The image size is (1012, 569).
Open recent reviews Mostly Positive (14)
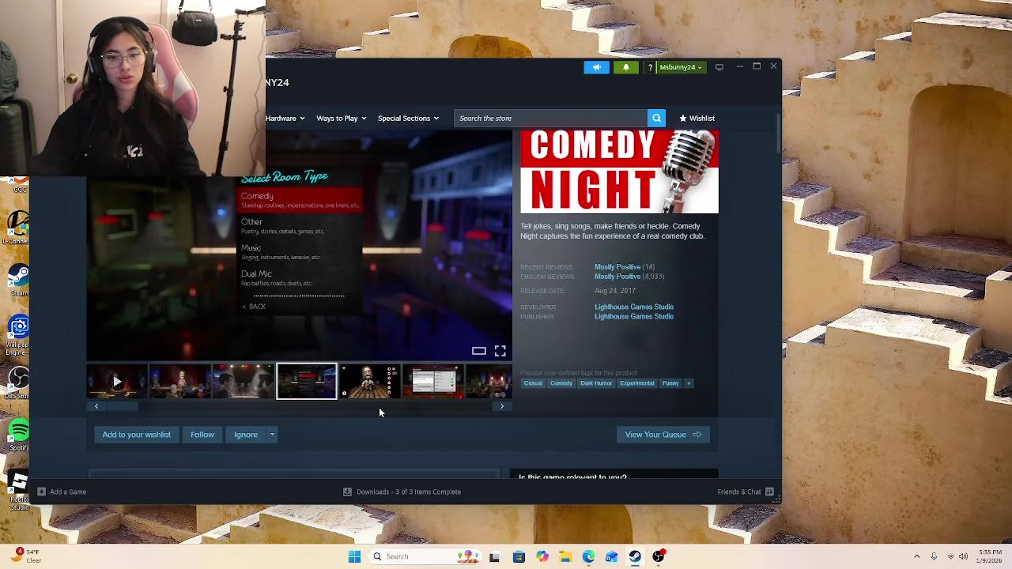(x=625, y=267)
